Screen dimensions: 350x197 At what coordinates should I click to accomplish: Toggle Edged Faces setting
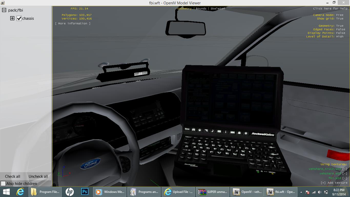coord(341,29)
